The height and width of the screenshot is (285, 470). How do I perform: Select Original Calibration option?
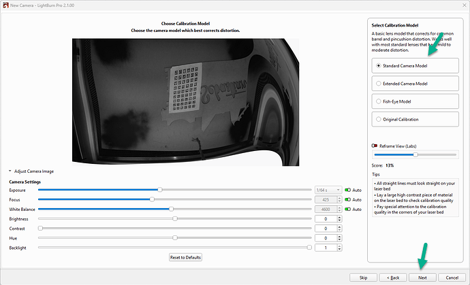click(x=415, y=120)
